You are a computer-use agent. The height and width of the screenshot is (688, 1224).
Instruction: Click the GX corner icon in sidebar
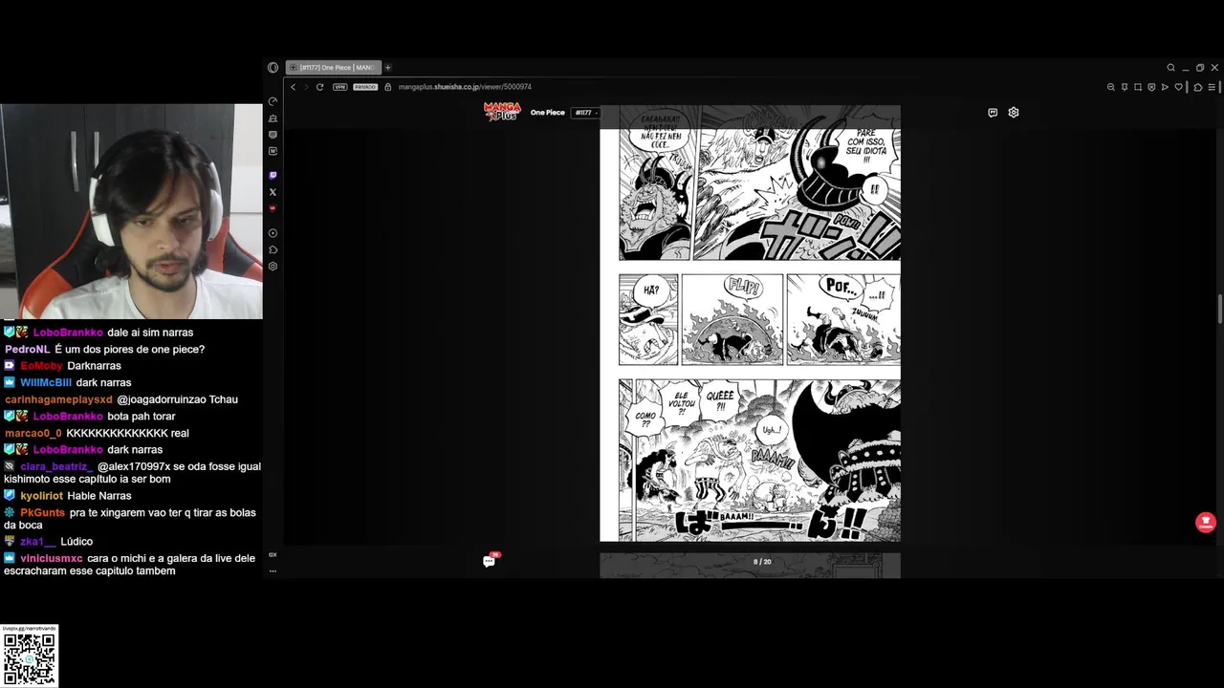click(x=273, y=554)
